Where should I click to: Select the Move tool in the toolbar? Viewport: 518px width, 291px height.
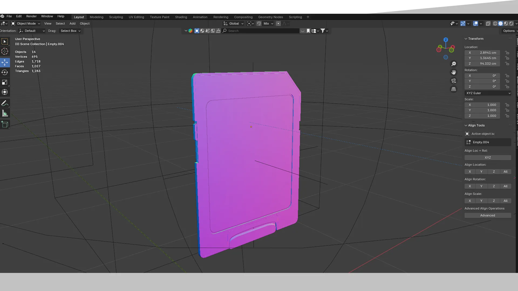pos(5,62)
